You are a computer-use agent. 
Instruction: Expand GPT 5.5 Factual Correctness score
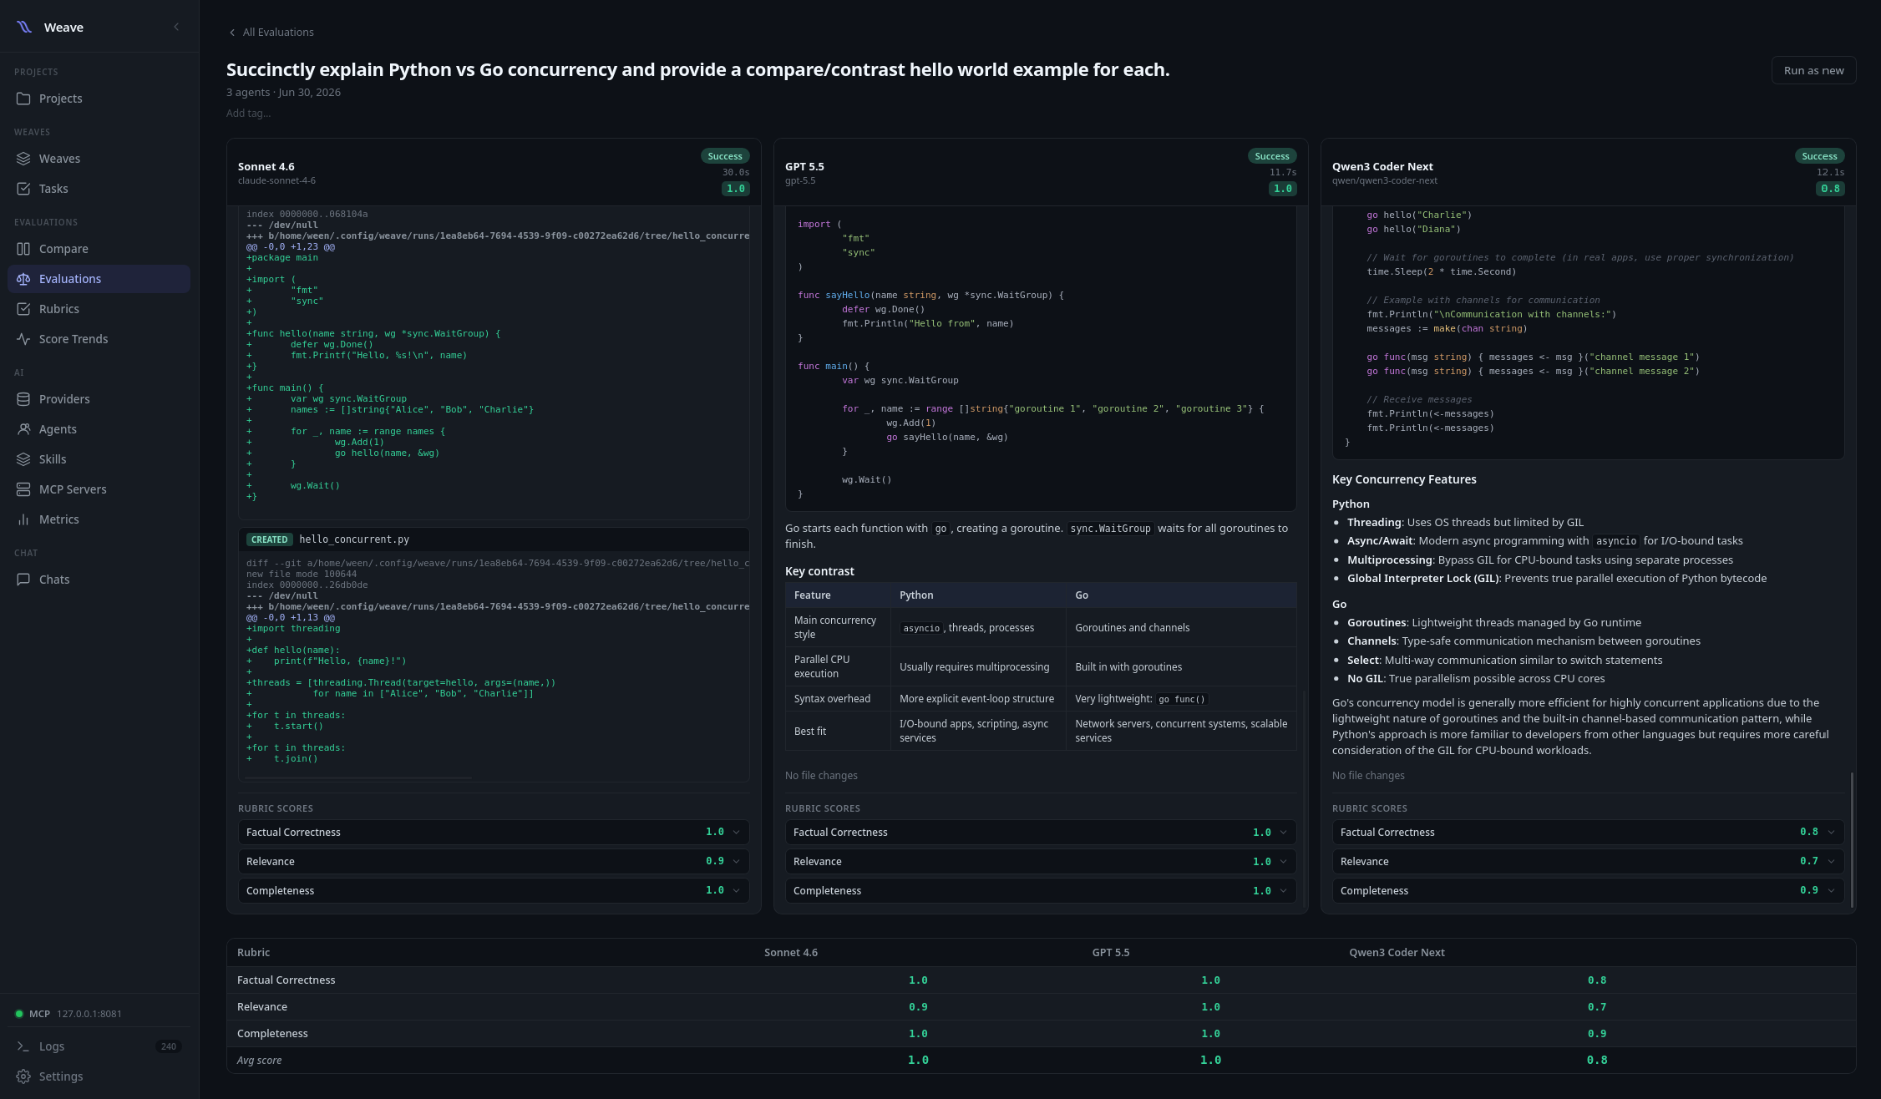[x=1041, y=833]
